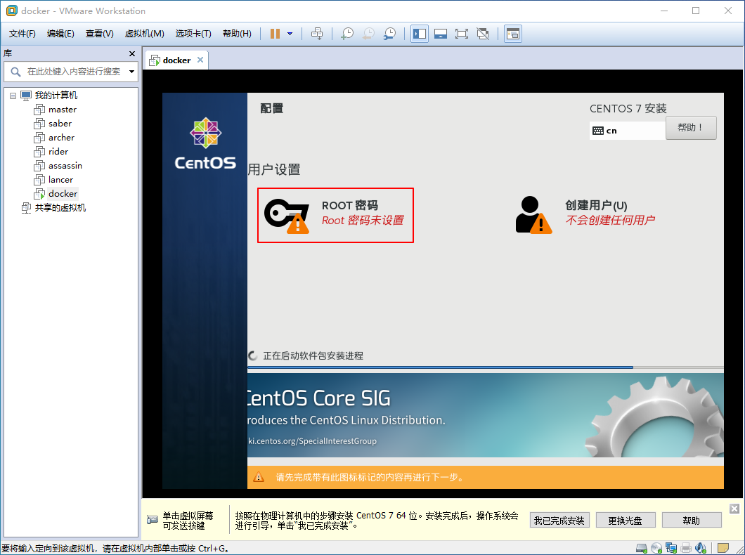Click the CD/DVD device status icon
The height and width of the screenshot is (555, 745).
point(656,547)
